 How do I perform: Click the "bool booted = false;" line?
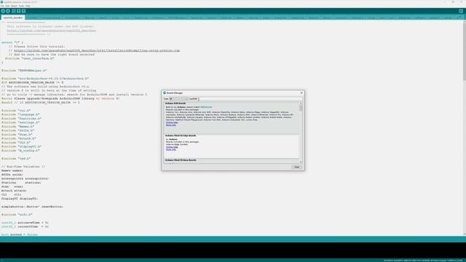[x=20, y=234]
